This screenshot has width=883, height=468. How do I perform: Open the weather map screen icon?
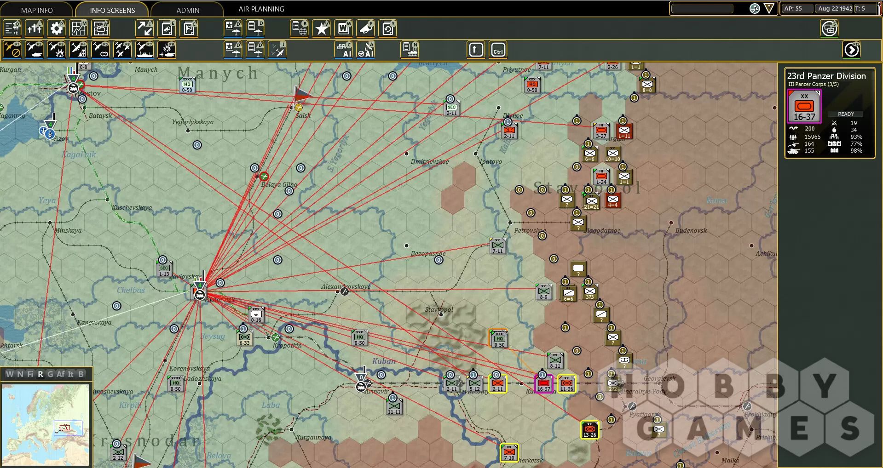[101, 29]
